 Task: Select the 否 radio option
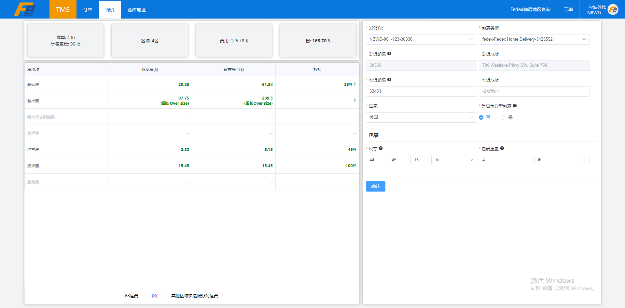click(x=485, y=117)
